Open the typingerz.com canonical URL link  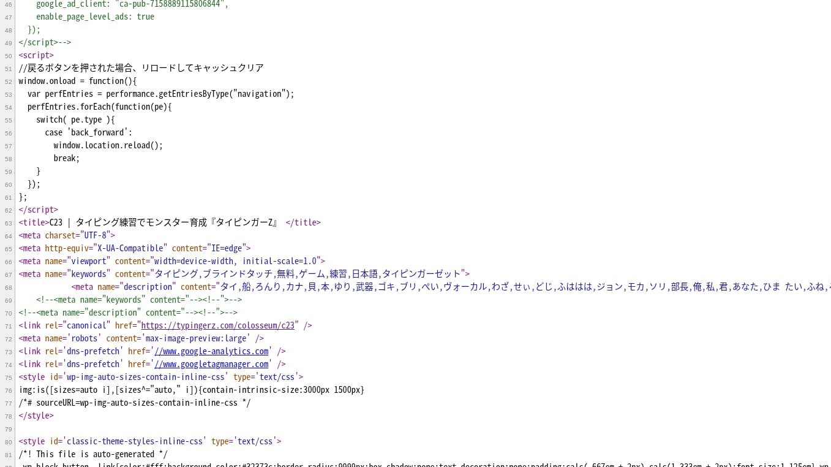tap(217, 325)
